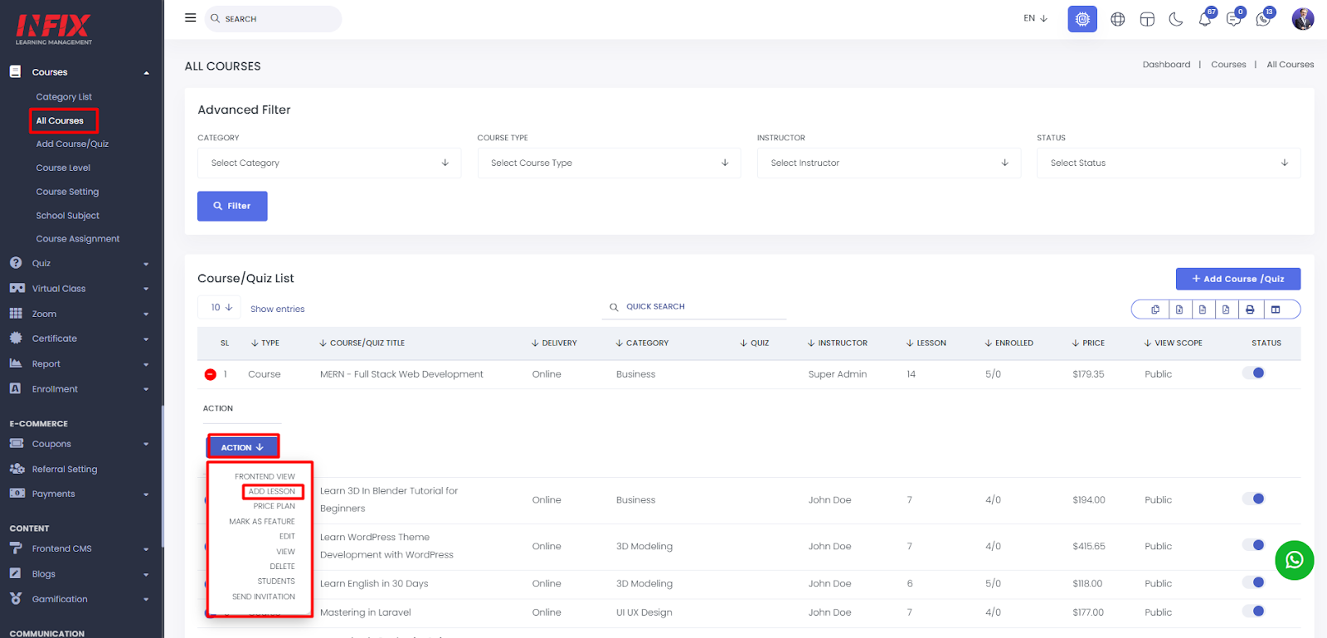Image resolution: width=1327 pixels, height=638 pixels.
Task: Toggle status for Learn 3D in Blender course
Action: tap(1253, 499)
